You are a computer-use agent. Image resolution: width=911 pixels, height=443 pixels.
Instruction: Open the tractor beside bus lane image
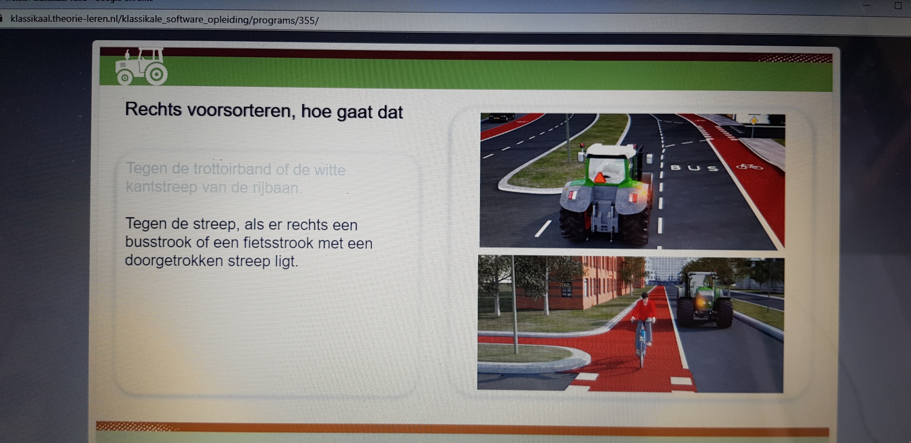[632, 181]
